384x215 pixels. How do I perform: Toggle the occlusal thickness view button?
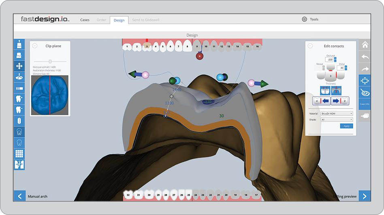coord(336,91)
